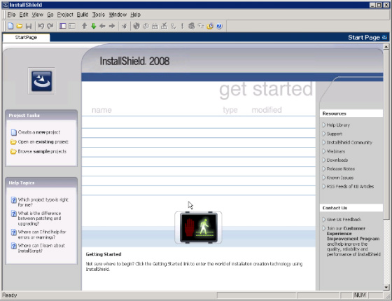Open the Webinars resource link

coord(336,151)
